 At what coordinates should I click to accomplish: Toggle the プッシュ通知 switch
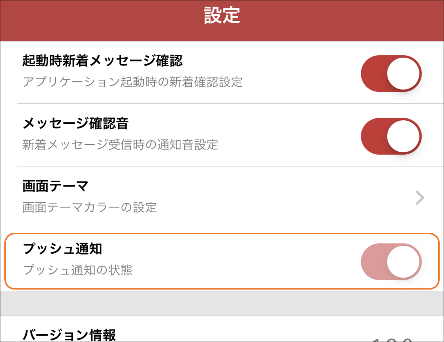tap(391, 262)
